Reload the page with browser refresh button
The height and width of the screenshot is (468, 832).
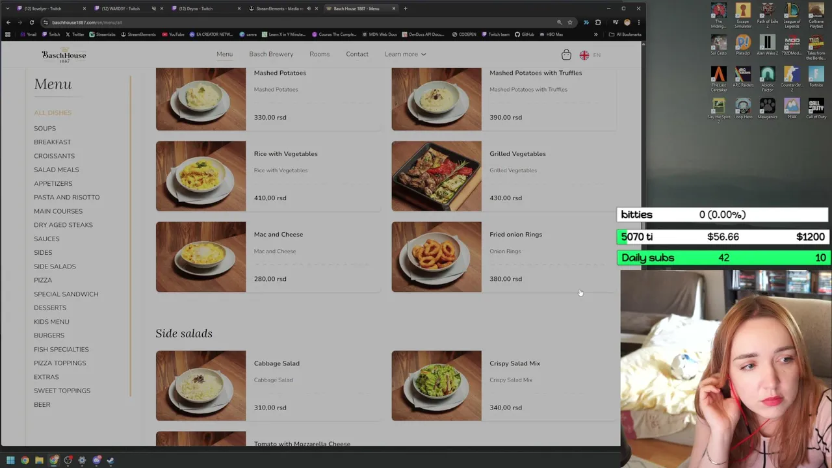pos(31,22)
